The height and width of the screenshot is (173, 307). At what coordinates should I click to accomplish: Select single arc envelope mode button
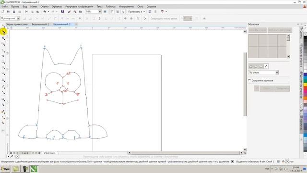coord(256,66)
